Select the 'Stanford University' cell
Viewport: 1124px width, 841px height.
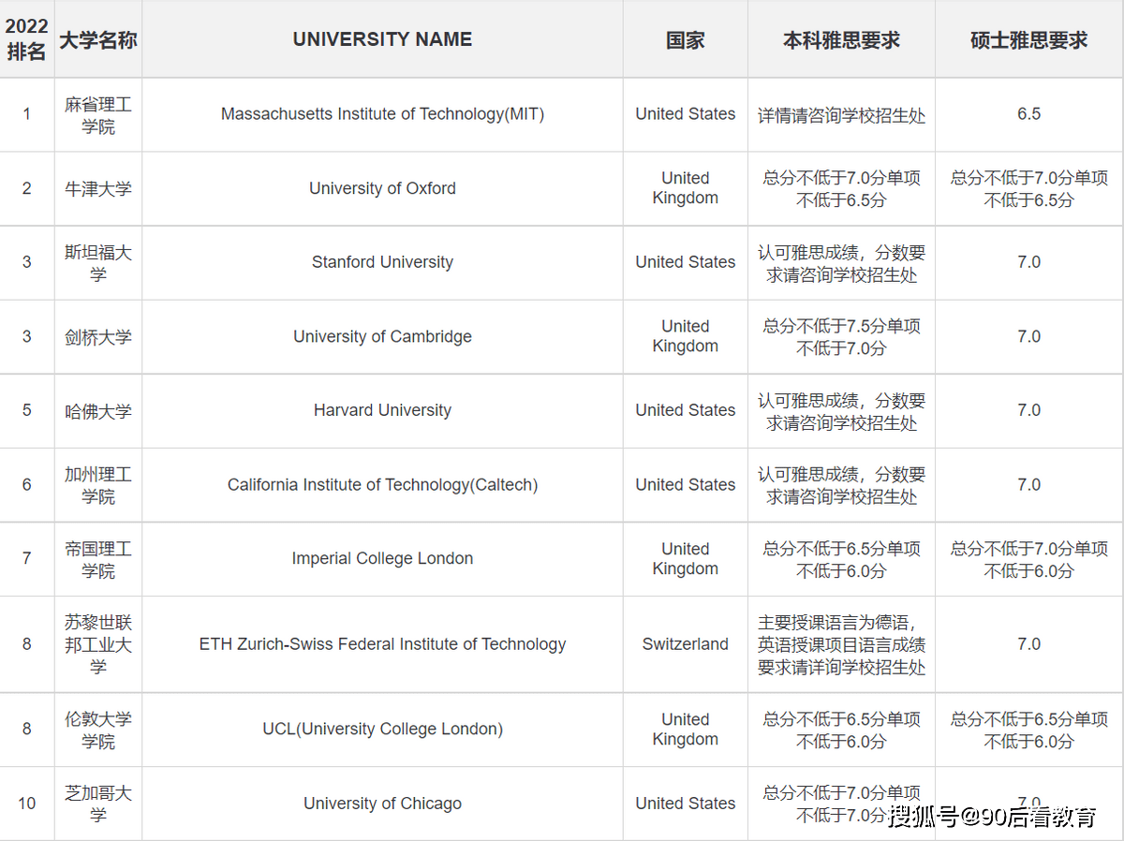coord(382,262)
